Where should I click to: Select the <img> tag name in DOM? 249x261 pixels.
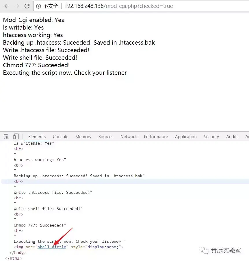coord(20,247)
